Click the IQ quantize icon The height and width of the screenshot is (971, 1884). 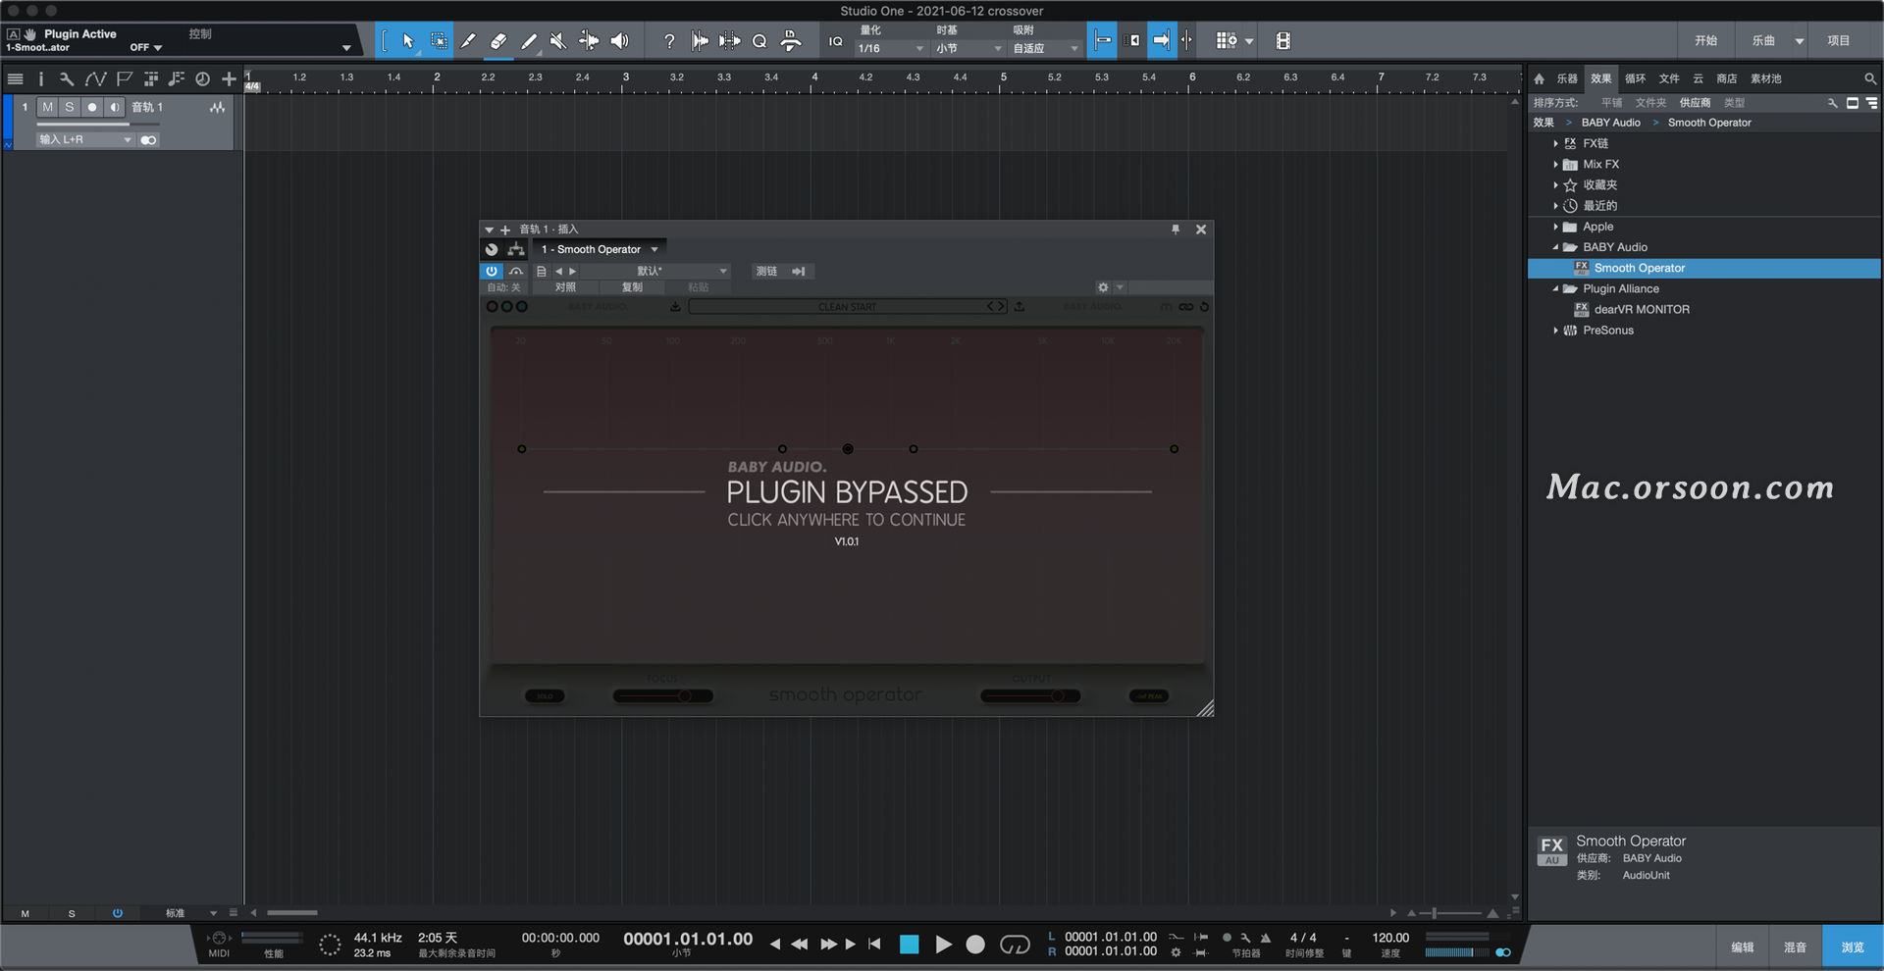click(x=835, y=41)
